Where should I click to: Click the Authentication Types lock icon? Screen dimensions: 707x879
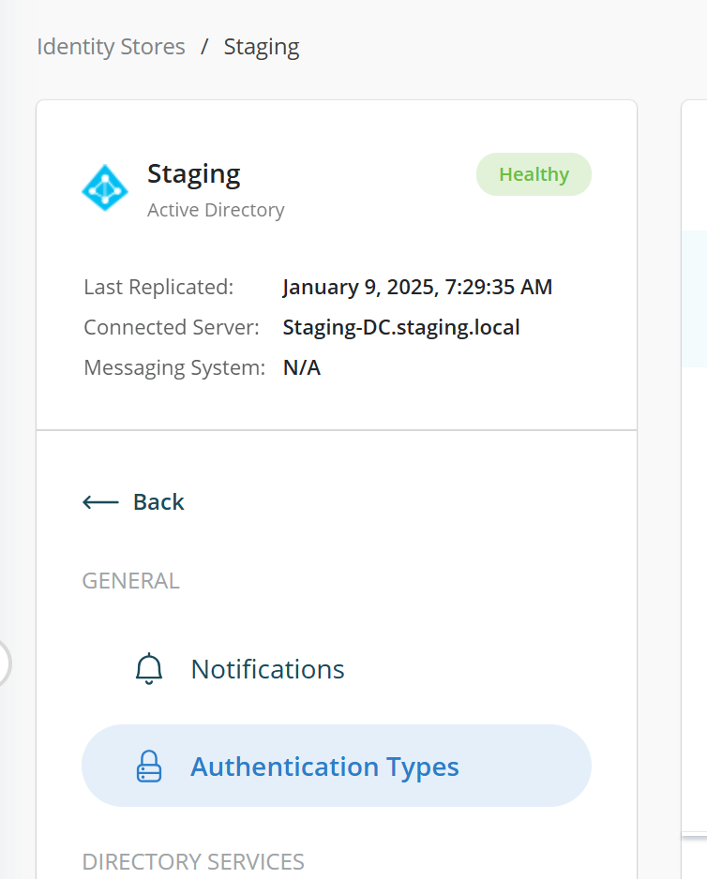[149, 767]
